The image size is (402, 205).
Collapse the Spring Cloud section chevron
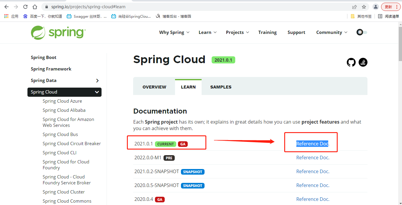coord(97,92)
